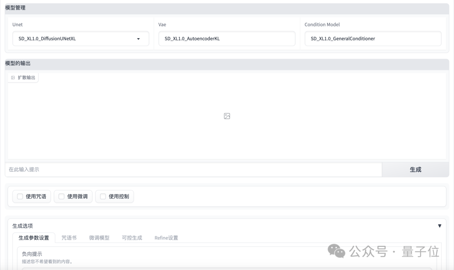Click the prompt input box 在此输入提示
The image size is (454, 270).
pyautogui.click(x=189, y=169)
